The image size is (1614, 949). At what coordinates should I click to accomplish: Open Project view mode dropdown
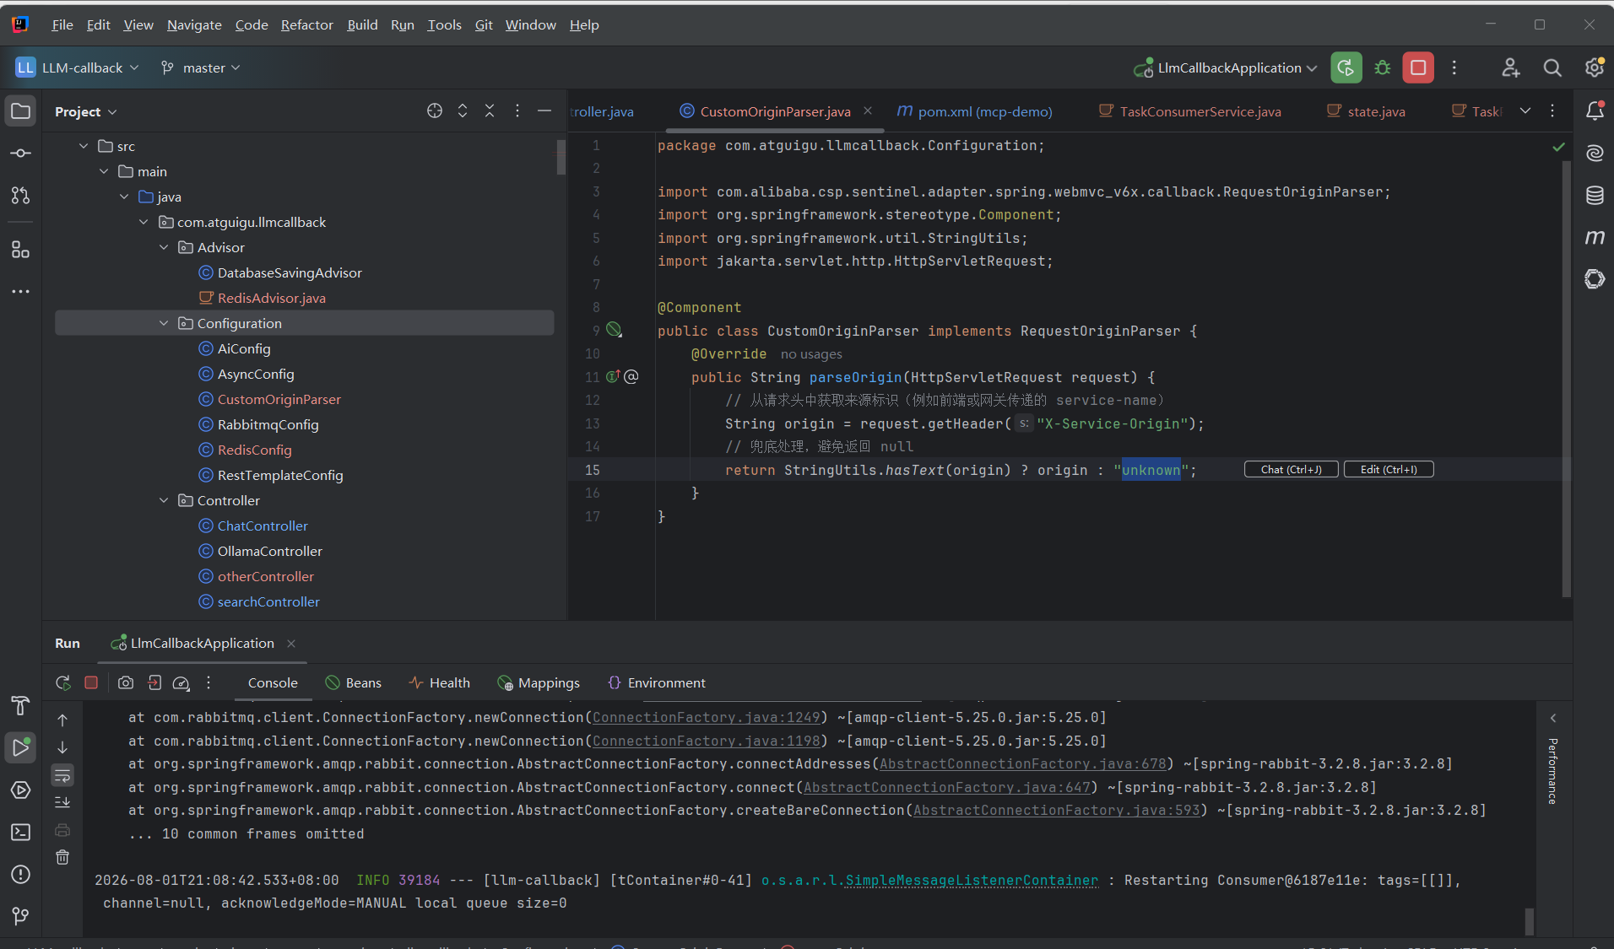click(86, 111)
